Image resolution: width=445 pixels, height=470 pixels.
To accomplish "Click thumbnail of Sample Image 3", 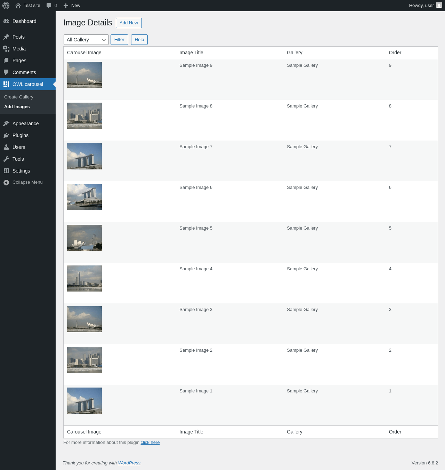I will (84, 319).
